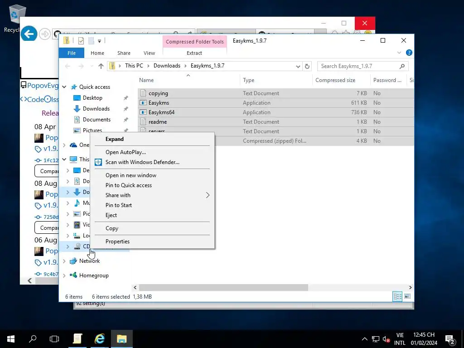
Task: Sort files by the Type column header
Action: pyautogui.click(x=276, y=80)
